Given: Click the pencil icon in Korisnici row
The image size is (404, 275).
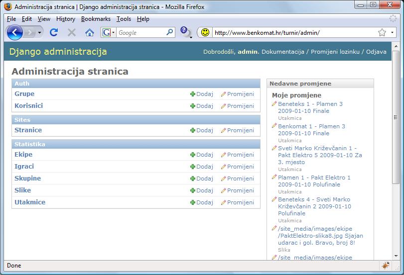Looking at the screenshot, I should 223,106.
